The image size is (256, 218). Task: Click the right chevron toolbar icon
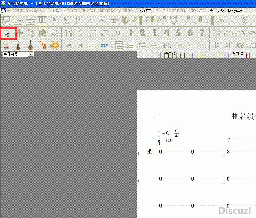[x=245, y=21]
